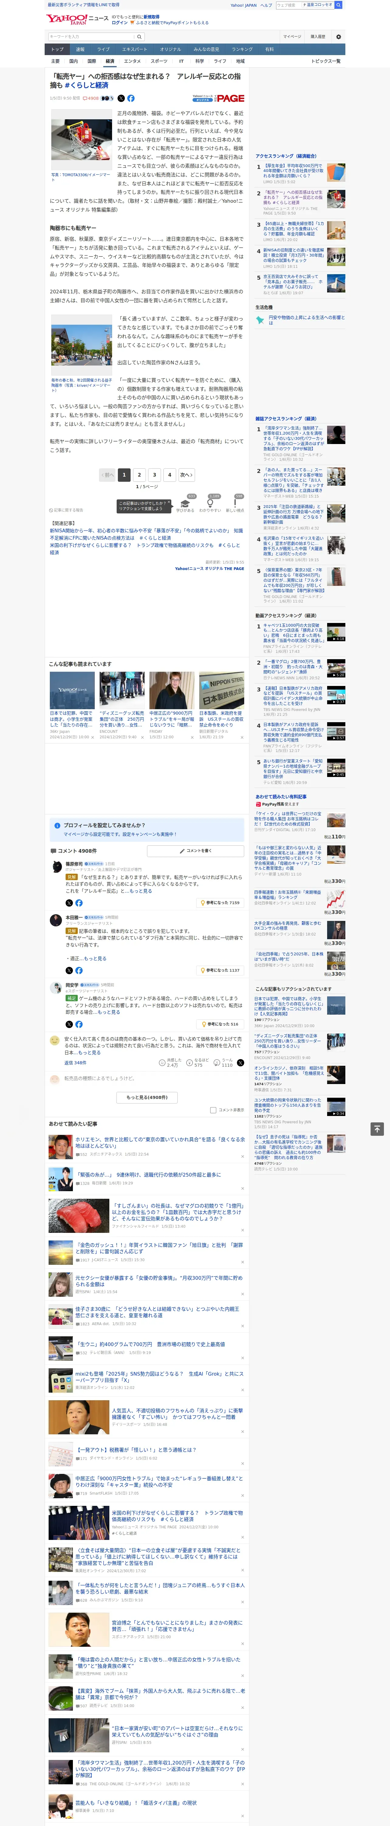The width and height of the screenshot is (390, 1826).
Task: Click the 共感した smiley reaction icon
Action: 162,1062
